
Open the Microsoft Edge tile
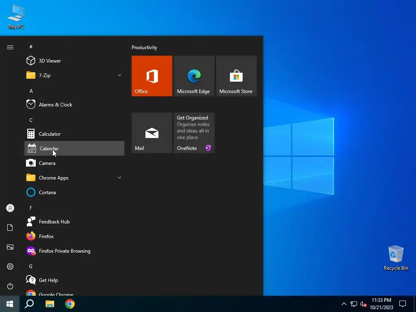pos(194,76)
